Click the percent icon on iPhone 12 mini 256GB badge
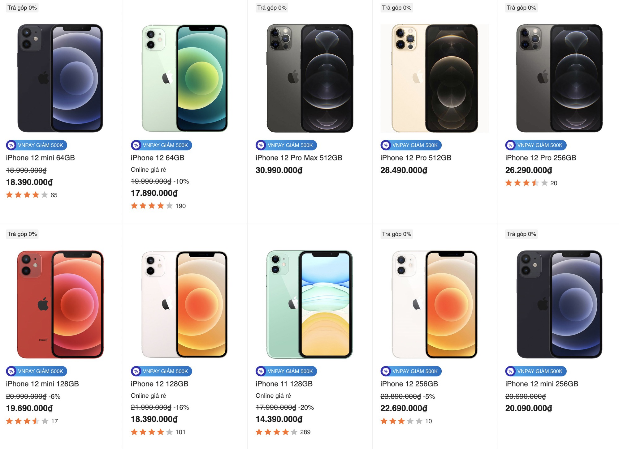Viewport: 619px width, 449px height. click(x=510, y=371)
